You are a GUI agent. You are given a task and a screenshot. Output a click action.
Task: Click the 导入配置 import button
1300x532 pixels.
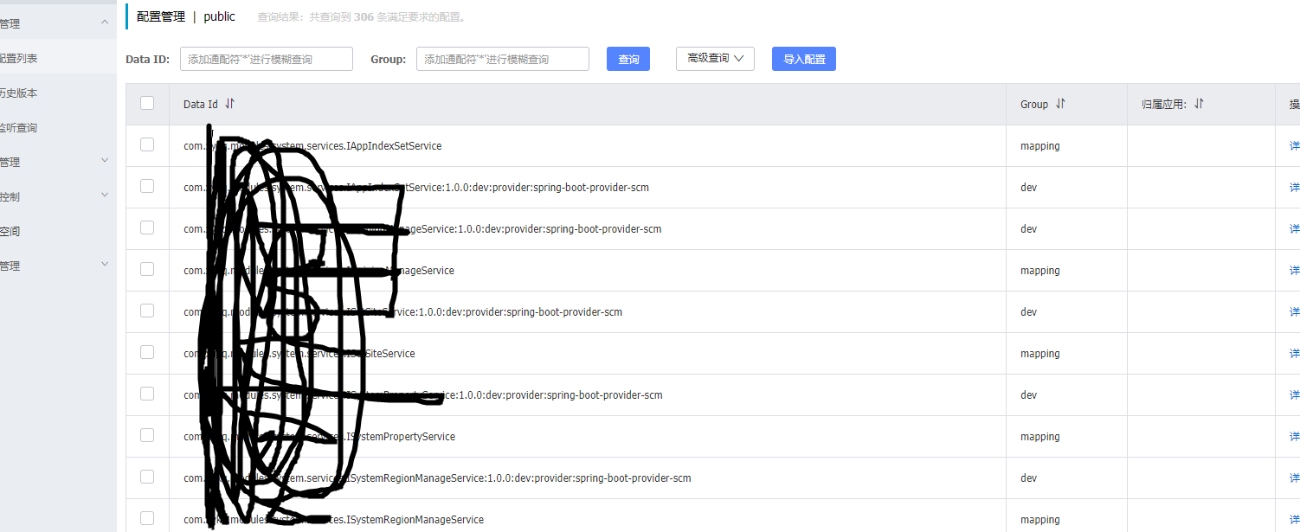pyautogui.click(x=804, y=59)
